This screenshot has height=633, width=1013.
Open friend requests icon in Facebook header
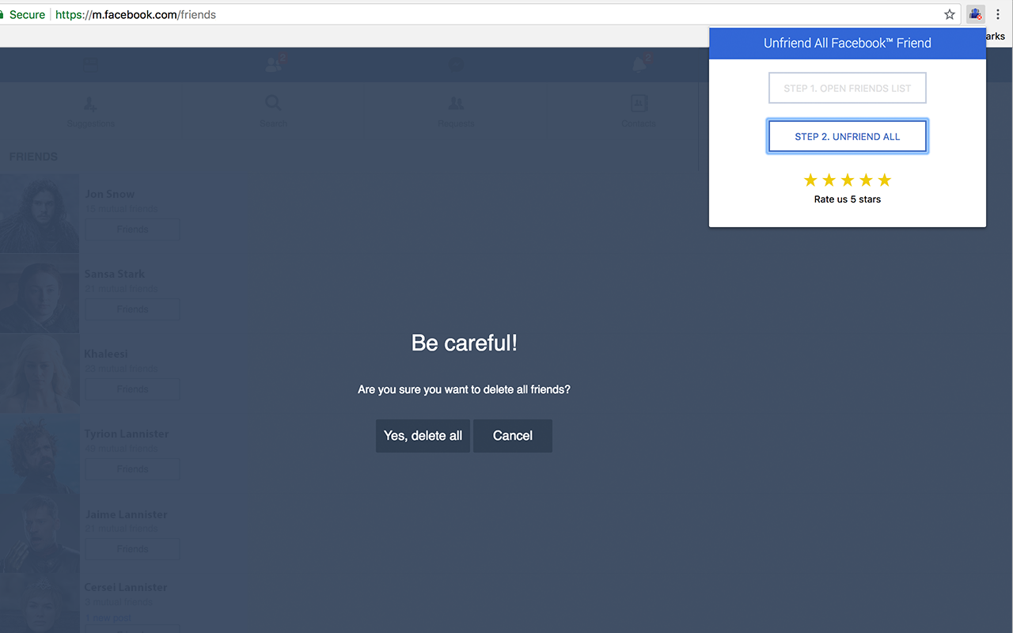click(274, 65)
